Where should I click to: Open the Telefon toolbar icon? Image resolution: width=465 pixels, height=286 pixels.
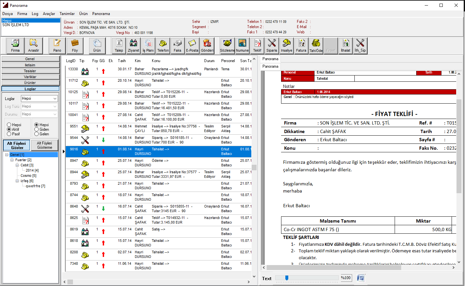point(163,46)
